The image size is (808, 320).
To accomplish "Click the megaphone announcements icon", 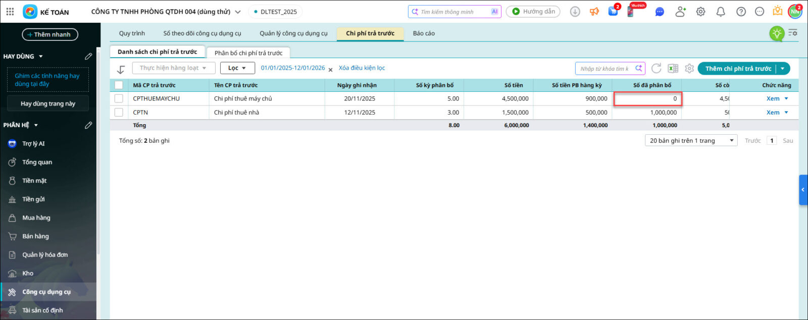I will coord(594,12).
